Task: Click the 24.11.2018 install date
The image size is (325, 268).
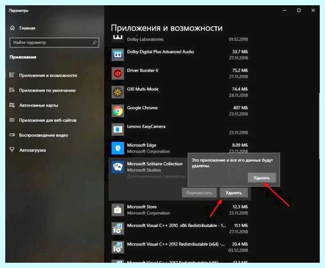Action: (x=239, y=95)
